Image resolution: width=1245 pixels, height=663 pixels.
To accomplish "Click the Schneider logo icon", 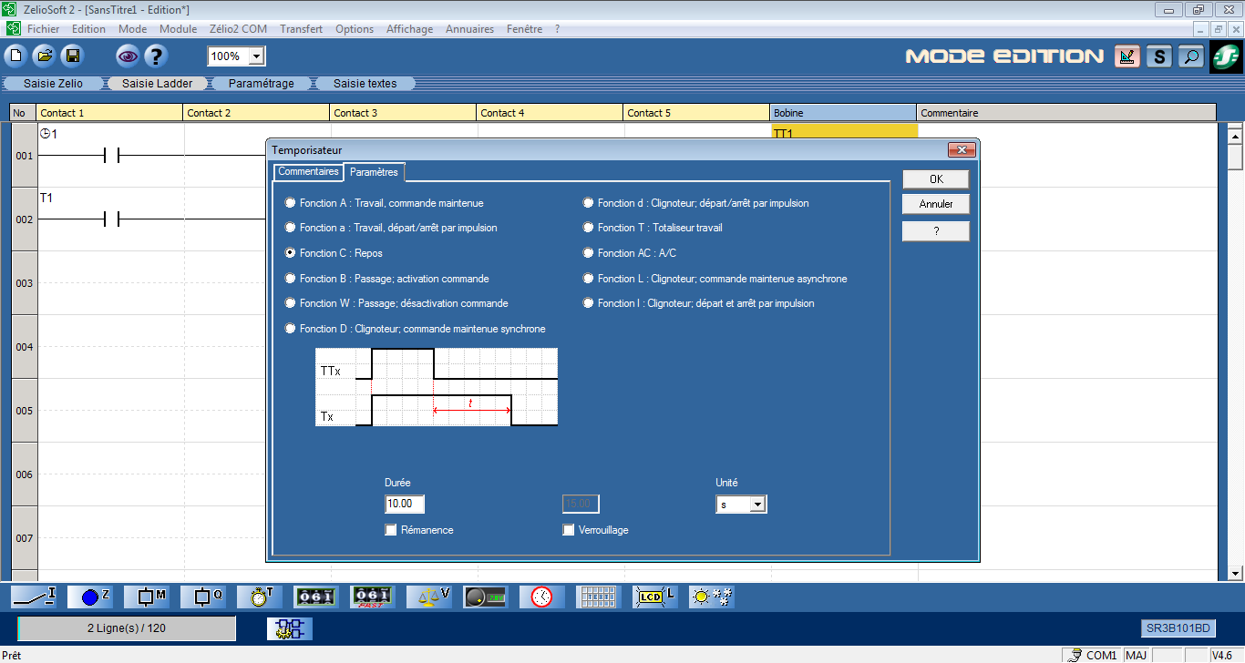I will click(x=1225, y=57).
